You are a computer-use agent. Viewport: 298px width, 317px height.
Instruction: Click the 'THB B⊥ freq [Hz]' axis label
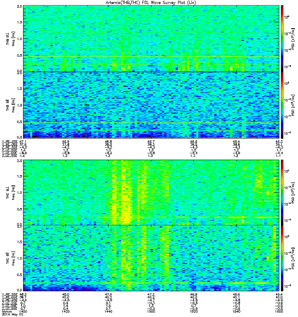pyautogui.click(x=11, y=39)
